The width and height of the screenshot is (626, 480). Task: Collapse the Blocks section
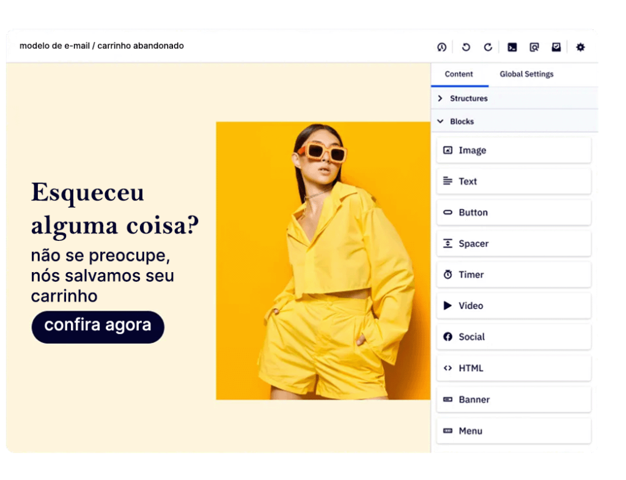click(515, 122)
